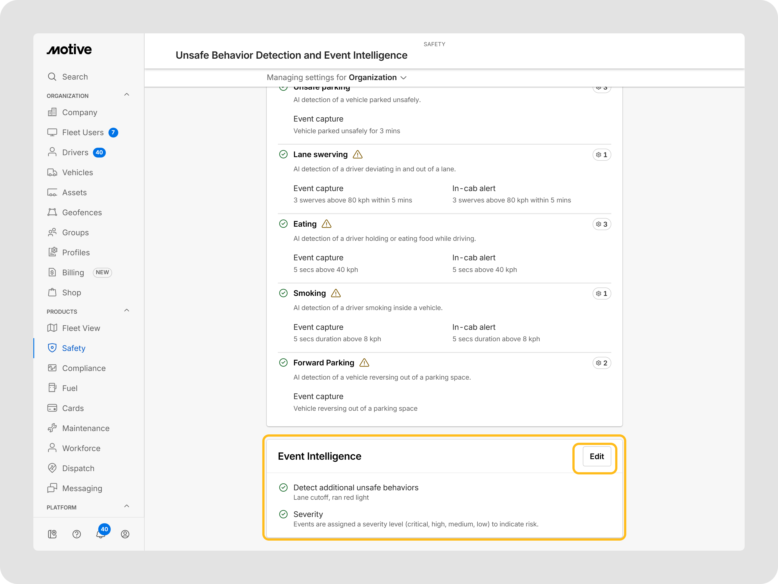Screen dimensions: 778x584
Task: Click the Smoking enabled check icon
Action: click(x=283, y=293)
